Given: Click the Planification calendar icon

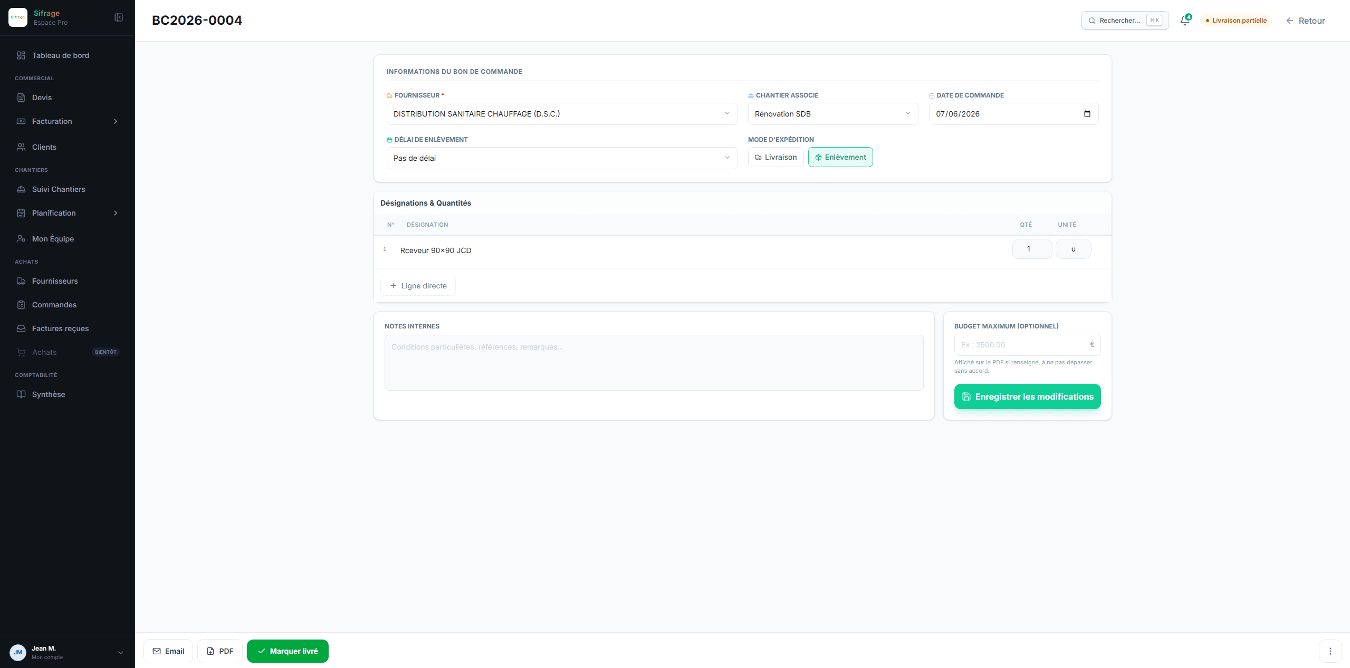Looking at the screenshot, I should (21, 213).
